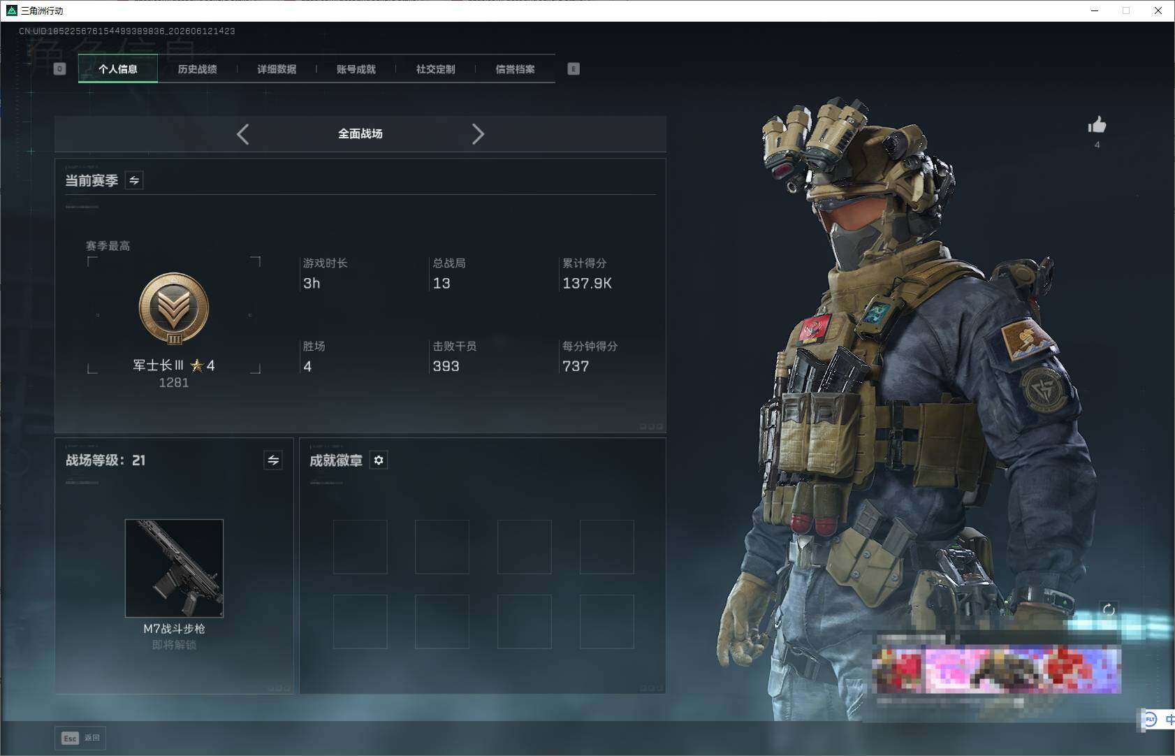Viewport: 1175px width, 756px height.
Task: Open the 详细数据 tab
Action: [277, 69]
